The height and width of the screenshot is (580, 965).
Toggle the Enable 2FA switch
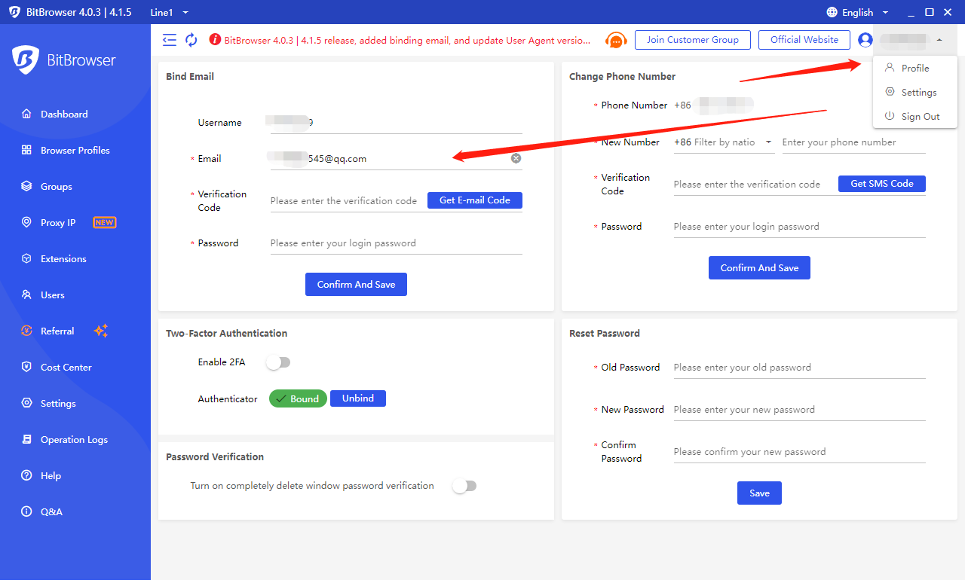click(x=278, y=362)
